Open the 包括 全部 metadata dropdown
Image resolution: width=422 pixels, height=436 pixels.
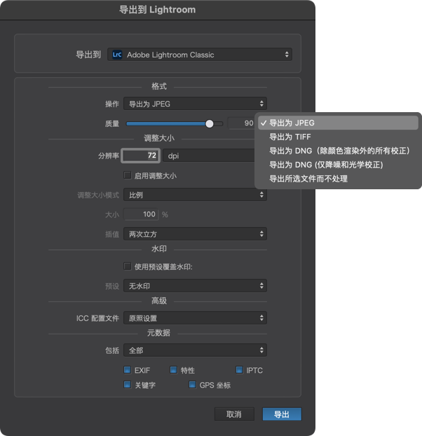click(x=195, y=350)
